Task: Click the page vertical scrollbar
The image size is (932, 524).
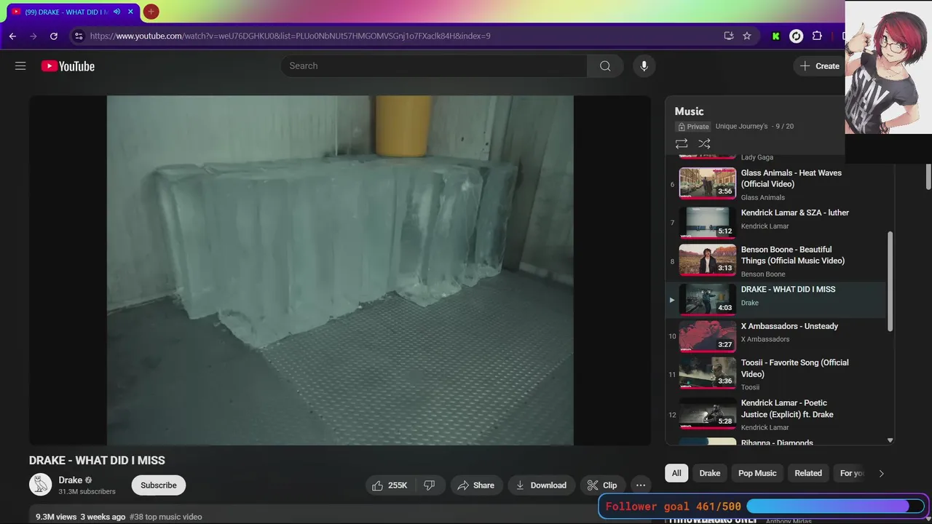Action: [928, 177]
